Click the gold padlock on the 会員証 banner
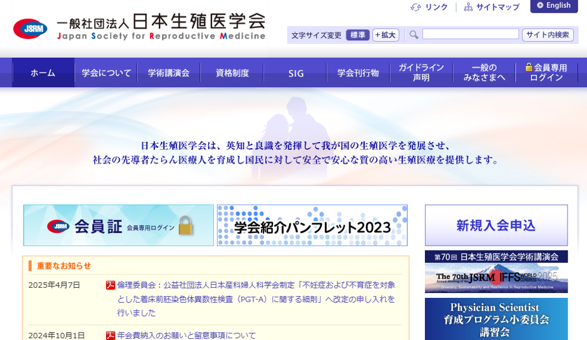 [x=185, y=225]
